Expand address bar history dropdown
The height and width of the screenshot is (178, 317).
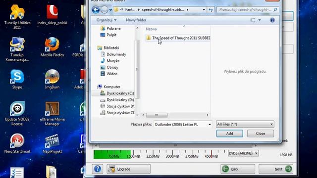[x=204, y=9]
